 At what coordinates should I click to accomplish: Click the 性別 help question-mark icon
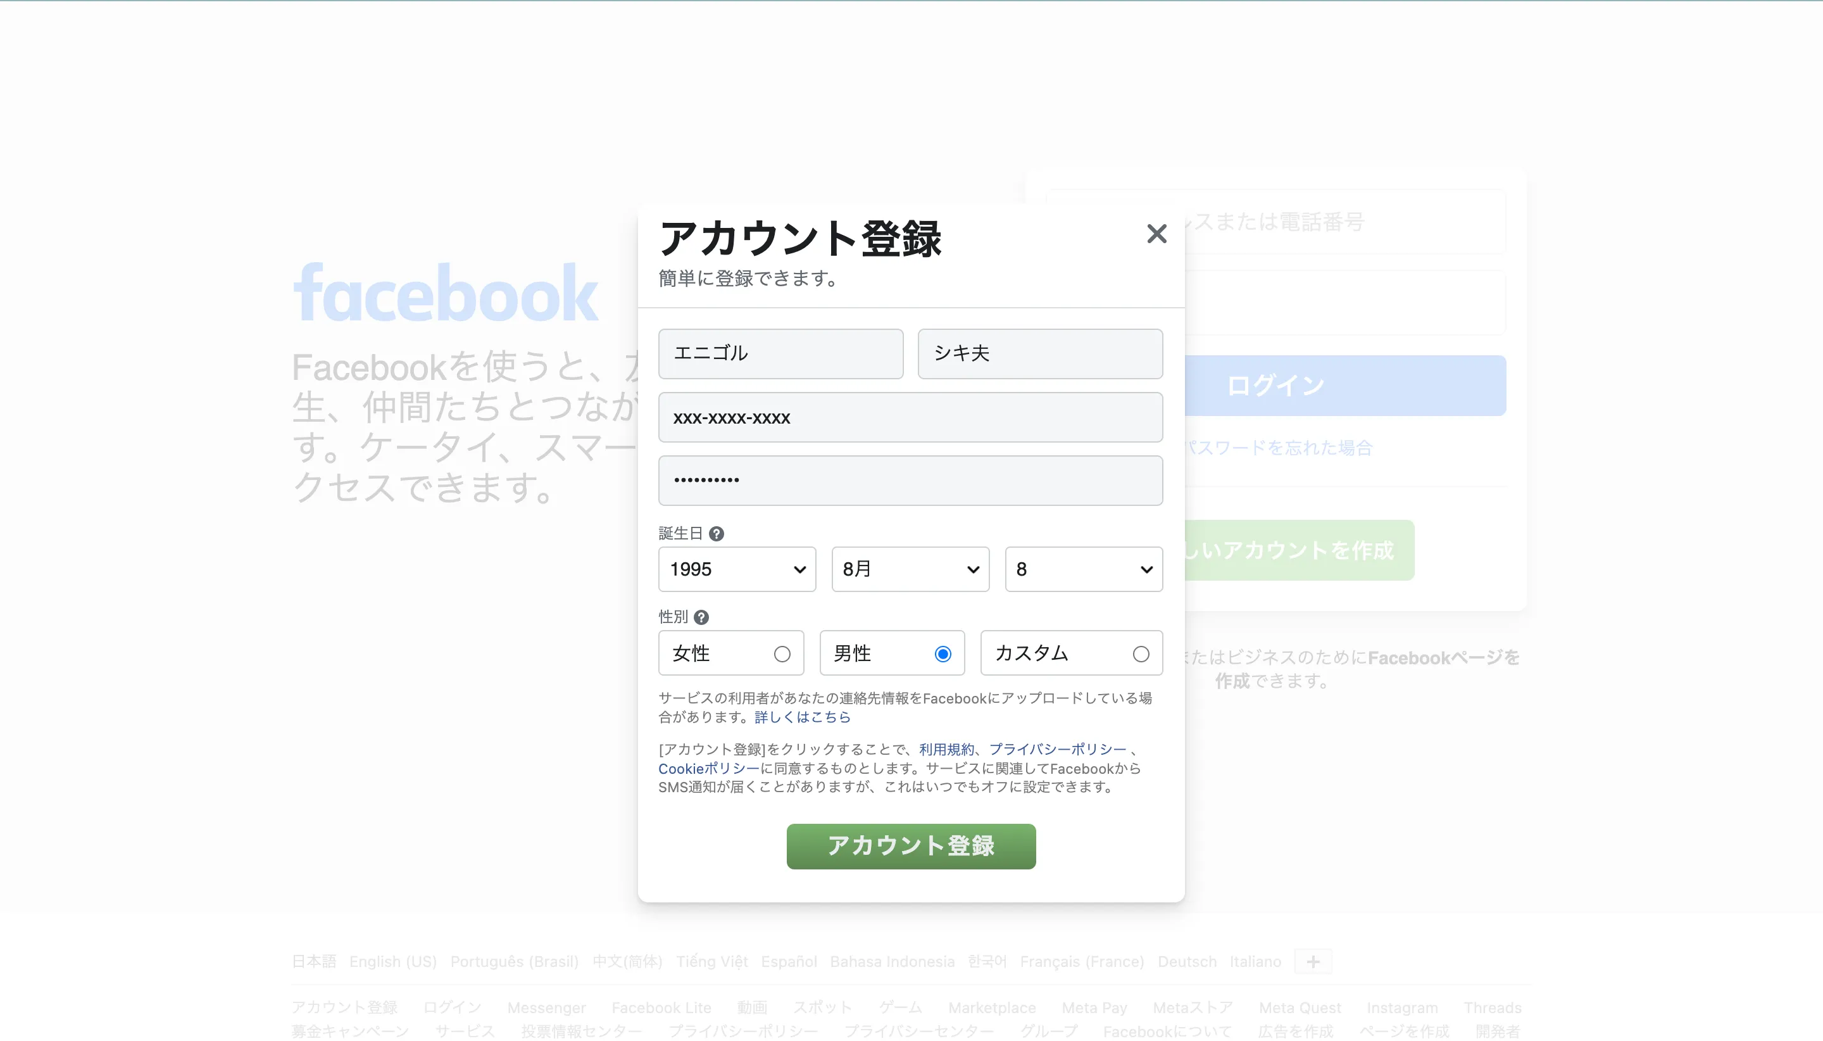coord(701,617)
